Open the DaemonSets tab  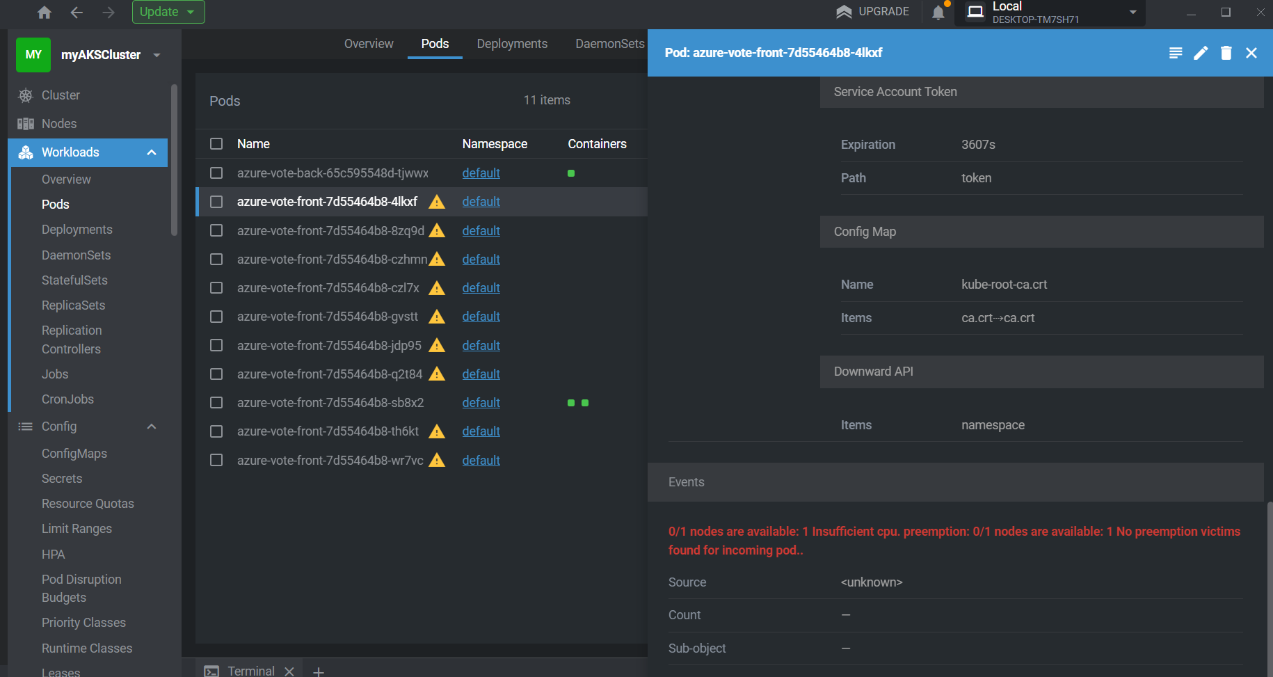(609, 43)
